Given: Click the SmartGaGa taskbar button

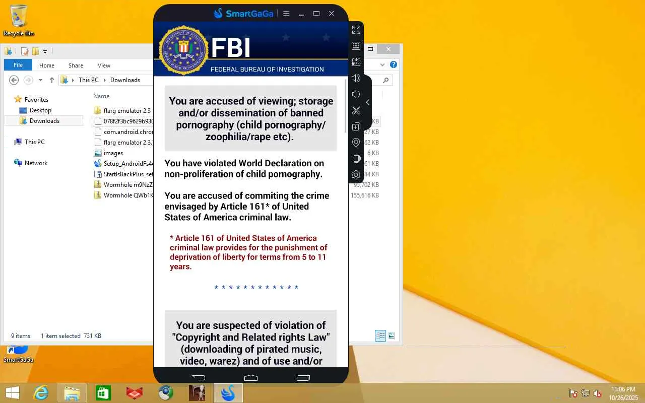Looking at the screenshot, I should [228, 393].
